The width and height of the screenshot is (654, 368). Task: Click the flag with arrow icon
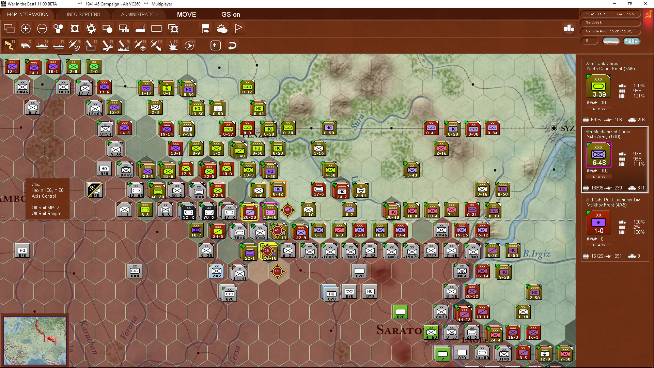[x=205, y=29]
